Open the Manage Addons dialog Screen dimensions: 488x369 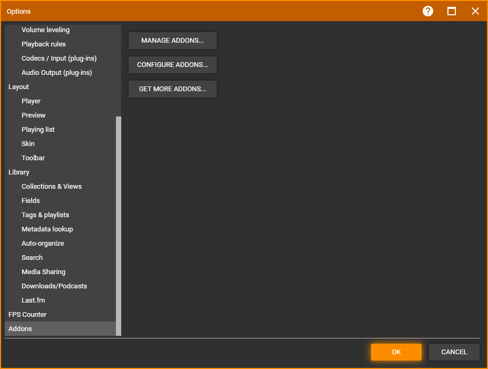point(172,41)
